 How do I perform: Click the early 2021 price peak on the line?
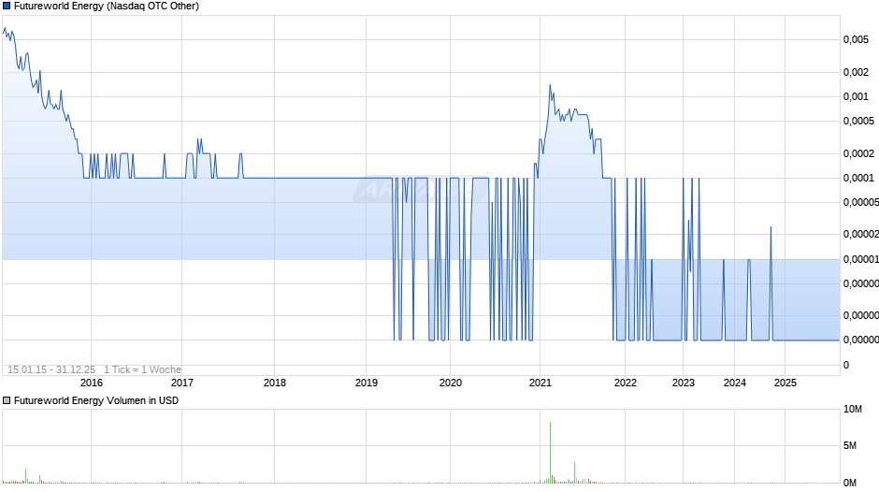(550, 85)
